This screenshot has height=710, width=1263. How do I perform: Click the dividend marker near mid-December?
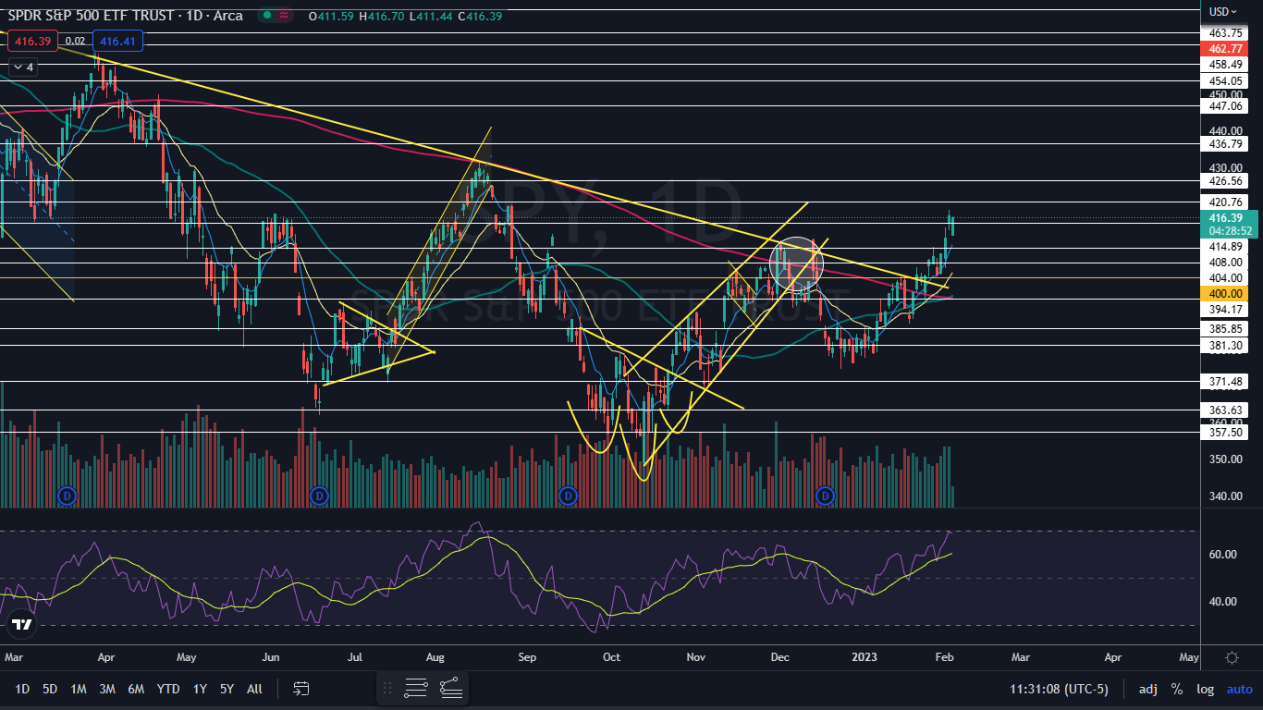click(x=824, y=496)
